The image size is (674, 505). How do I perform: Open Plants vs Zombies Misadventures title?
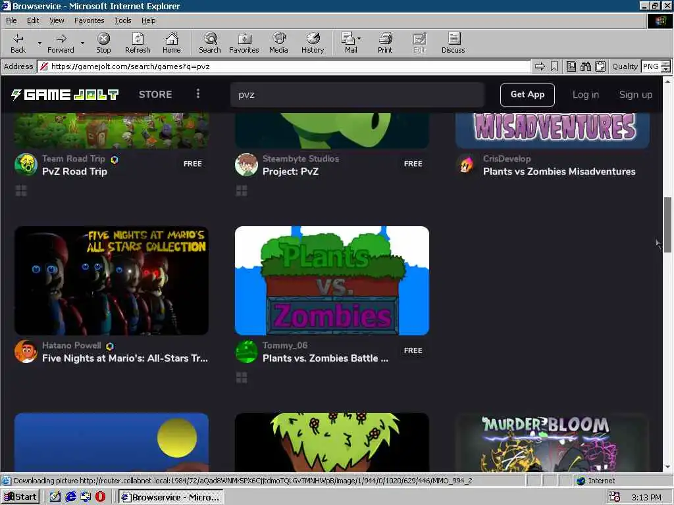559,172
